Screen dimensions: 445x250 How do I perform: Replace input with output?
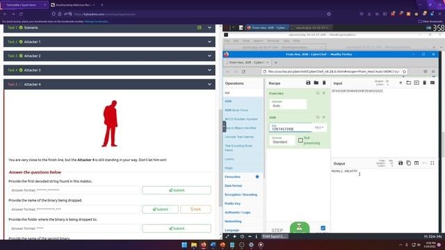(x=416, y=163)
